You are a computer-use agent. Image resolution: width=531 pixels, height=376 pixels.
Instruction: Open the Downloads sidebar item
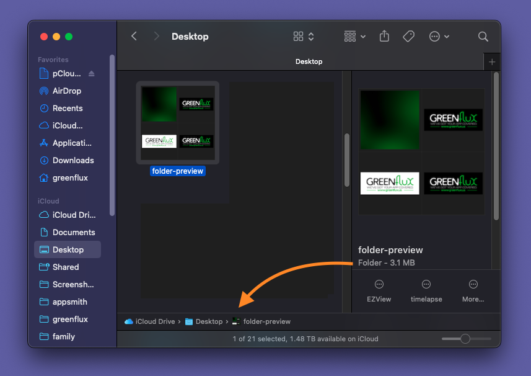71,160
